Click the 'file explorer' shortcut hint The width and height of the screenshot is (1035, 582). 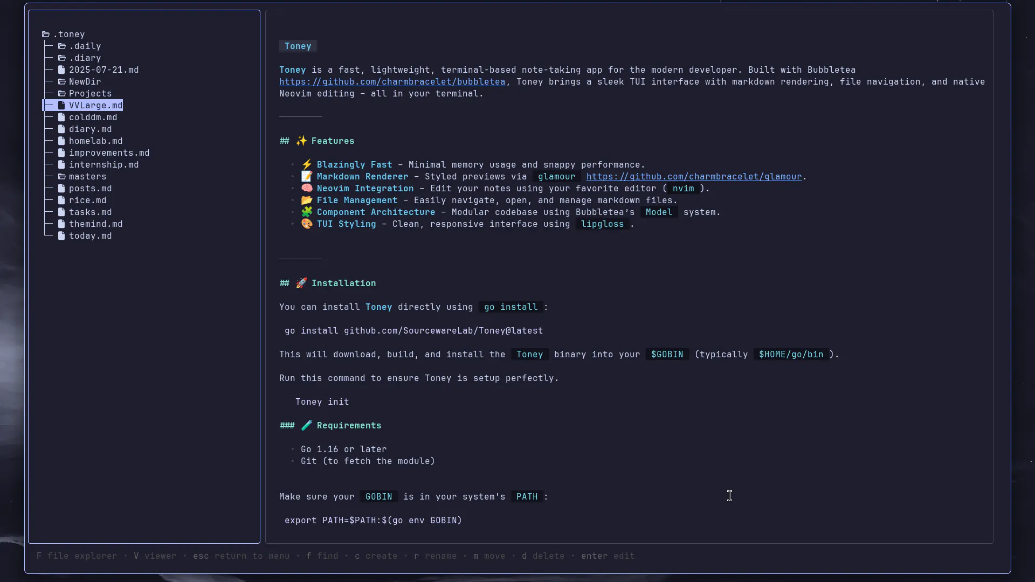click(x=77, y=556)
